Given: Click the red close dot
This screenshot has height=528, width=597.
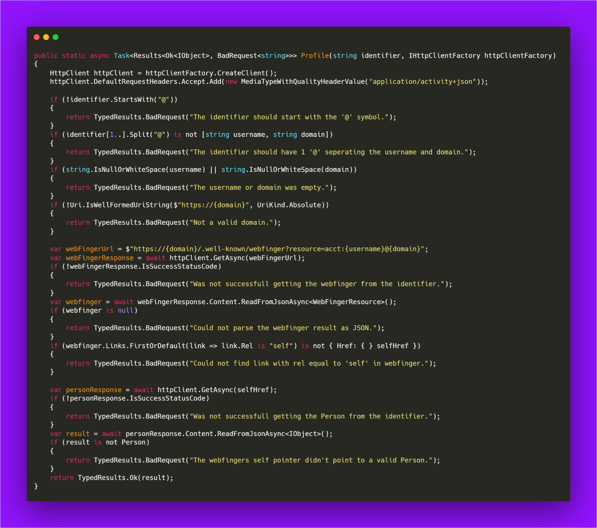Looking at the screenshot, I should (37, 37).
